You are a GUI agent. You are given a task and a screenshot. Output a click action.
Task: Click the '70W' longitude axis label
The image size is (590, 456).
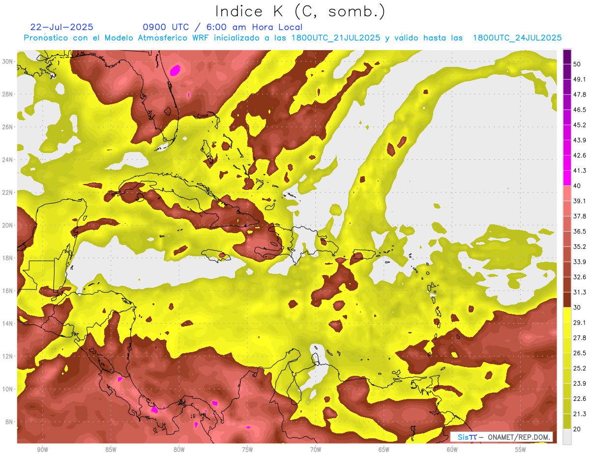316,450
